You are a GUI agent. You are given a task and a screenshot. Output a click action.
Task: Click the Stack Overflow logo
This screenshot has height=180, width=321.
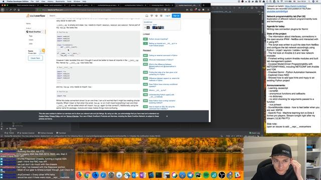[36, 15]
